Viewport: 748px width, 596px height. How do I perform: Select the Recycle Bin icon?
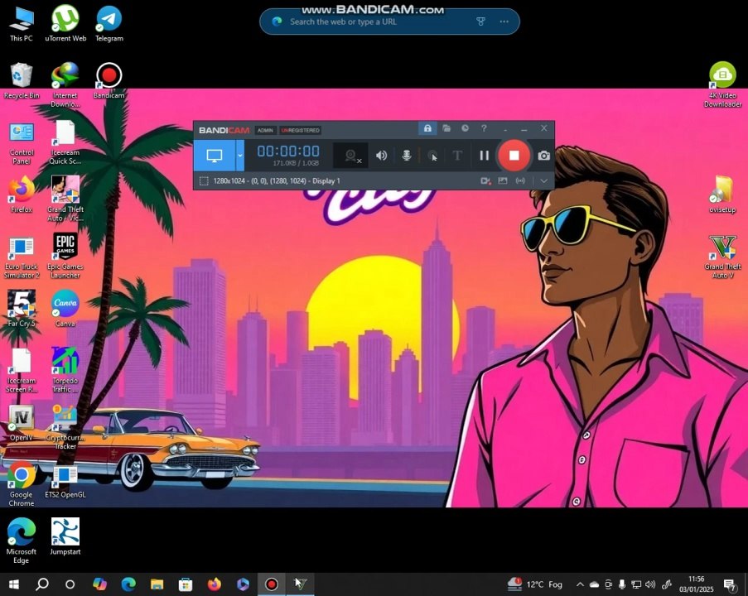pyautogui.click(x=22, y=81)
